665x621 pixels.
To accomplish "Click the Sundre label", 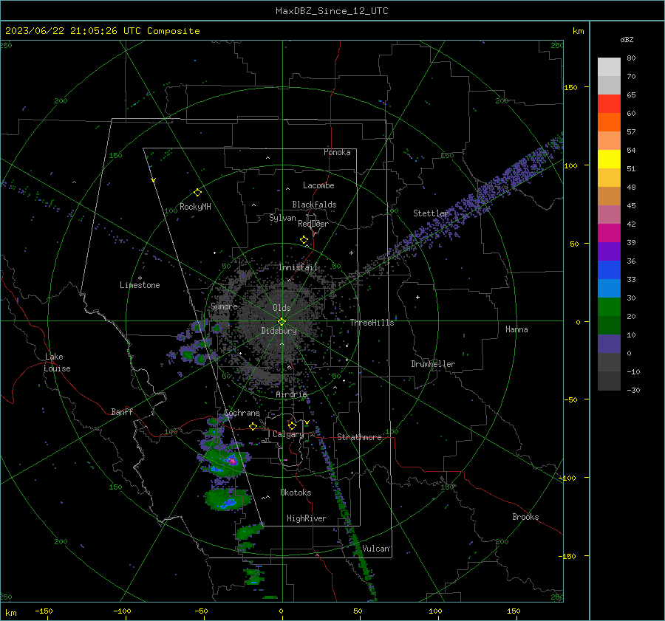I will point(225,306).
